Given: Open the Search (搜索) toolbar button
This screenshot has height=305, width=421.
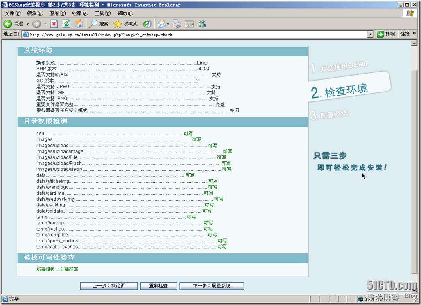Looking at the screenshot, I should click(99, 24).
